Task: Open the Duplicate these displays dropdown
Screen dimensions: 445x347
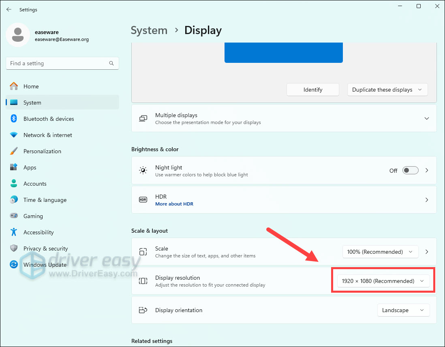Action: tap(387, 90)
